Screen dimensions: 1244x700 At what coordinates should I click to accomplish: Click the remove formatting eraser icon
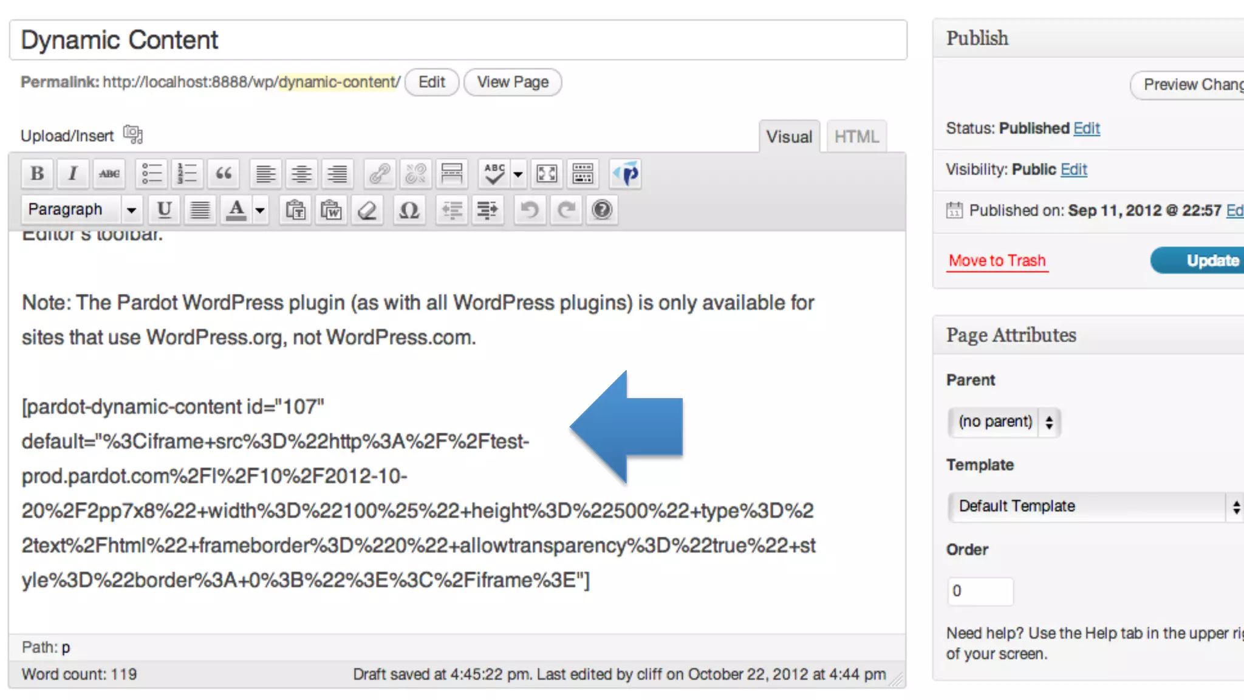(367, 211)
